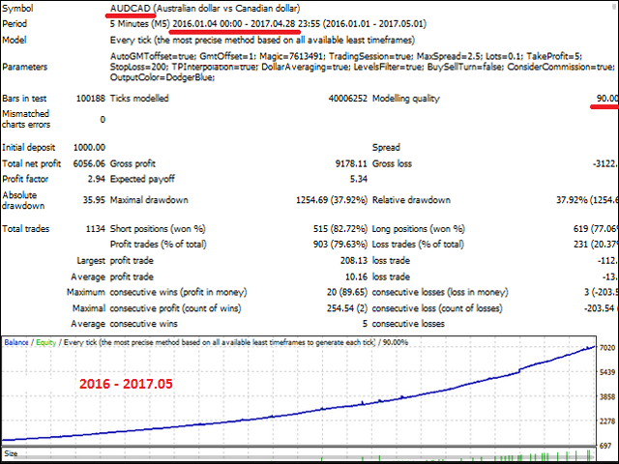Click the Modelling quality 90.00 value
This screenshot has width=619, height=464.
tap(604, 99)
